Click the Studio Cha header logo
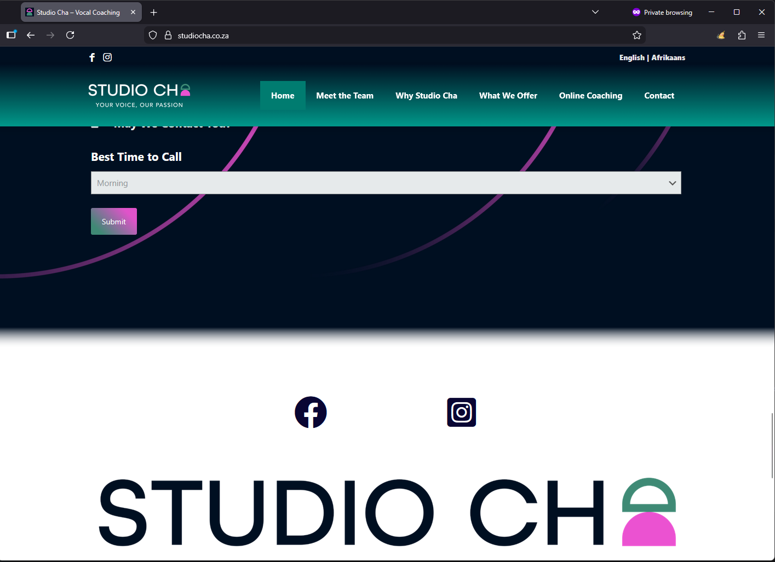Viewport: 775px width, 562px height. [139, 95]
